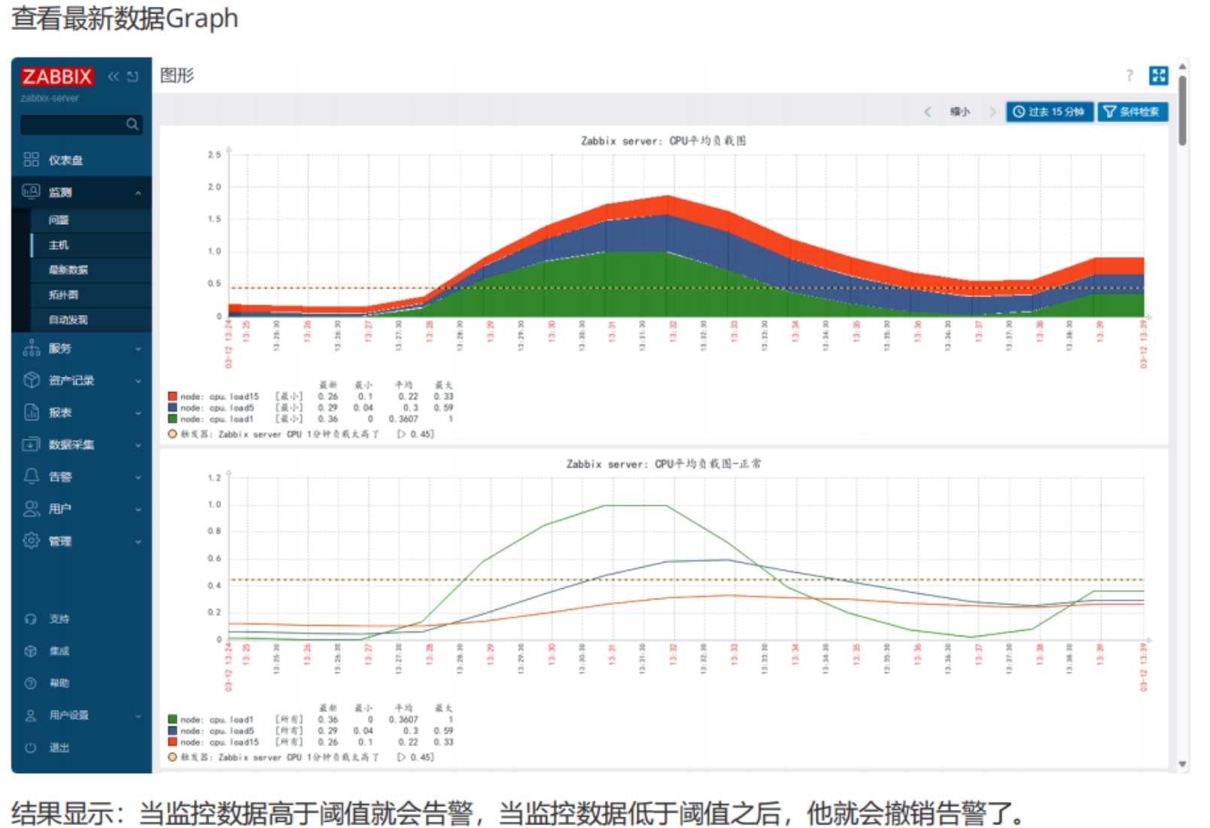Viewport: 1210px width, 828px height.
Task: Click the 退出 sign out label
Action: [x=59, y=748]
